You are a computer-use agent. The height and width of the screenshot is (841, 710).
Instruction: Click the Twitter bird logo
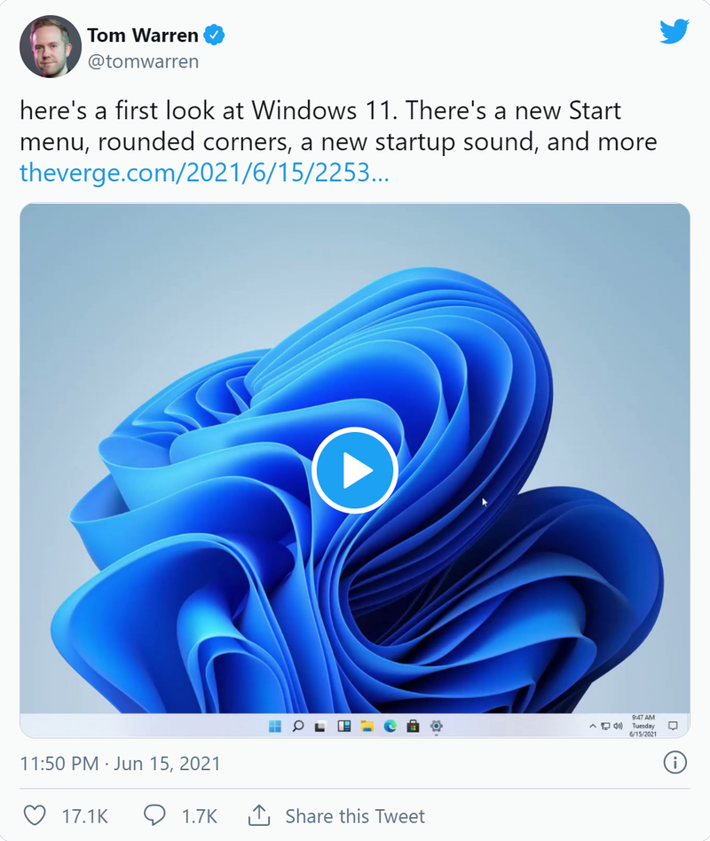click(x=674, y=32)
